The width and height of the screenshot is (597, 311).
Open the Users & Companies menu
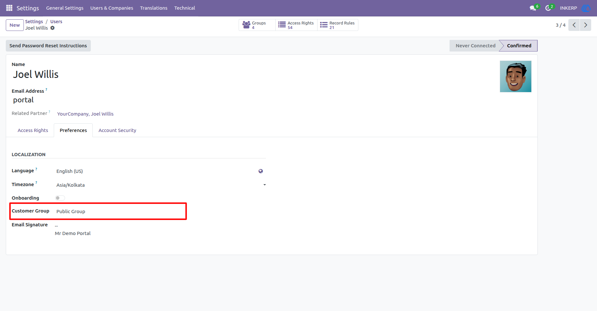coord(112,8)
